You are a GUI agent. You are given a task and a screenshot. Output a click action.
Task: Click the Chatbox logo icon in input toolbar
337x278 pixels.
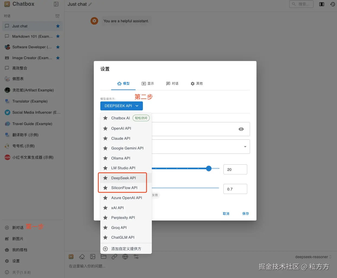point(71,257)
